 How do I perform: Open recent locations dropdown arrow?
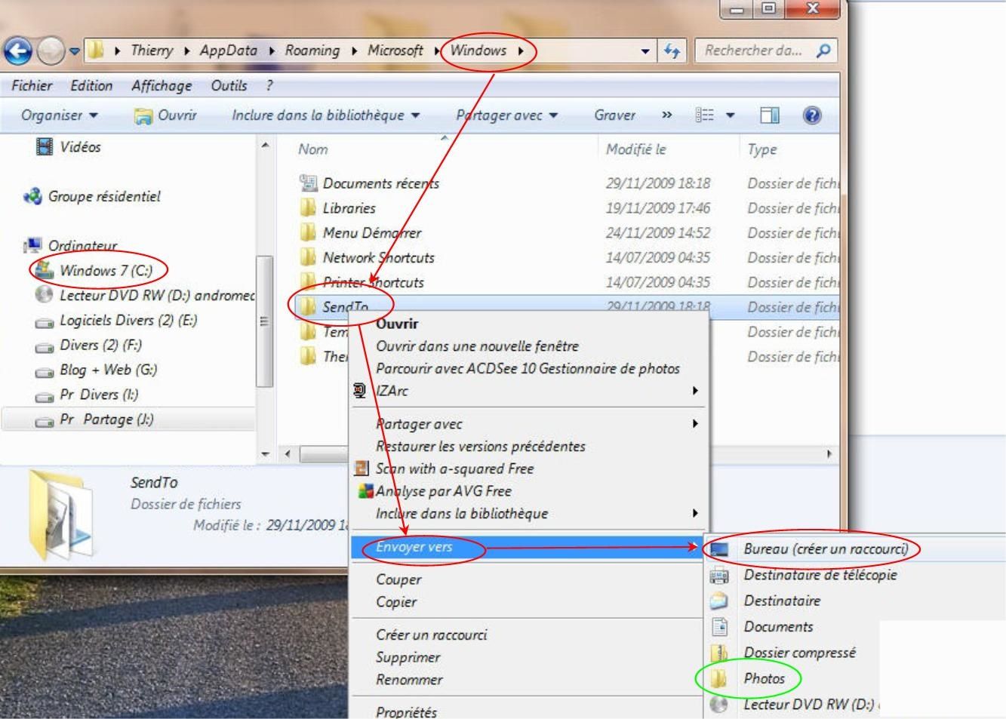(x=74, y=51)
